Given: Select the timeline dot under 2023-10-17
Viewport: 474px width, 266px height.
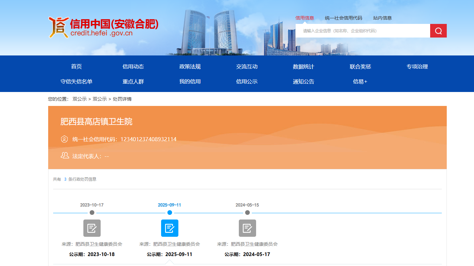Looking at the screenshot, I should [92, 213].
